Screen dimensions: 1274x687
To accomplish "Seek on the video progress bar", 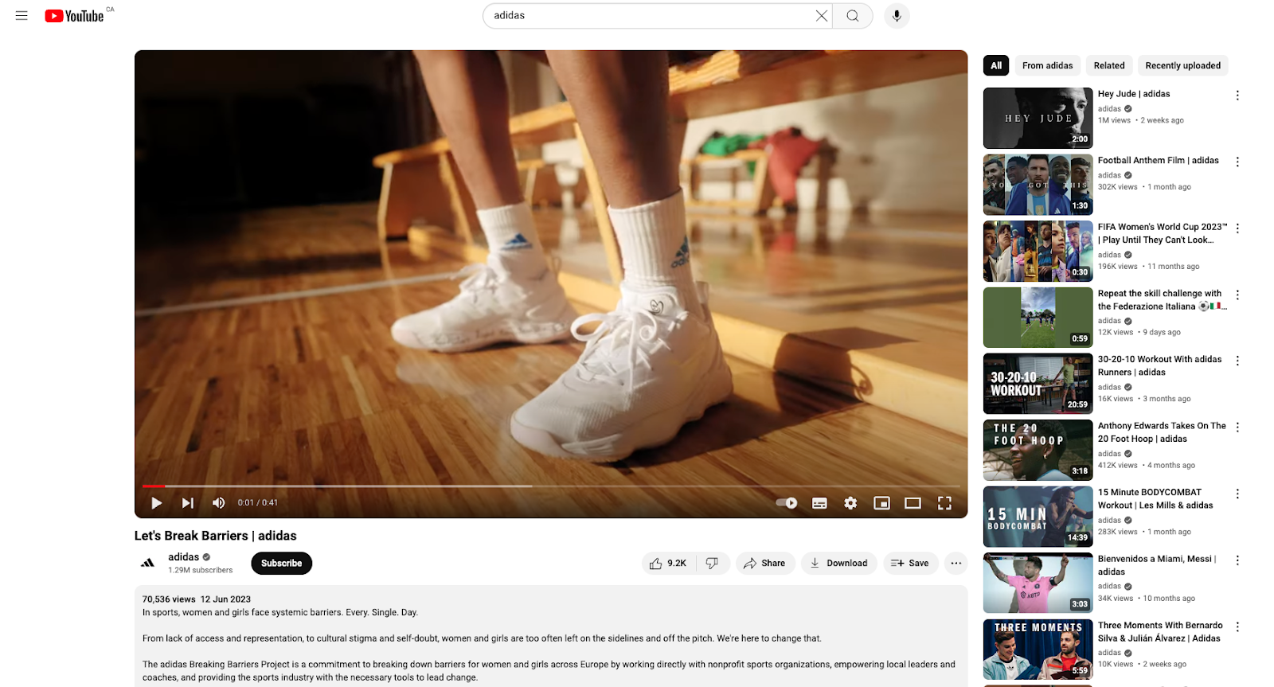I will [x=551, y=486].
